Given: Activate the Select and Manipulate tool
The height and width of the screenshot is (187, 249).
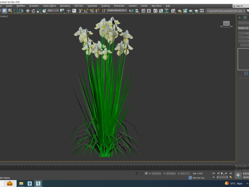Looking at the screenshot, I should [x=68, y=11].
